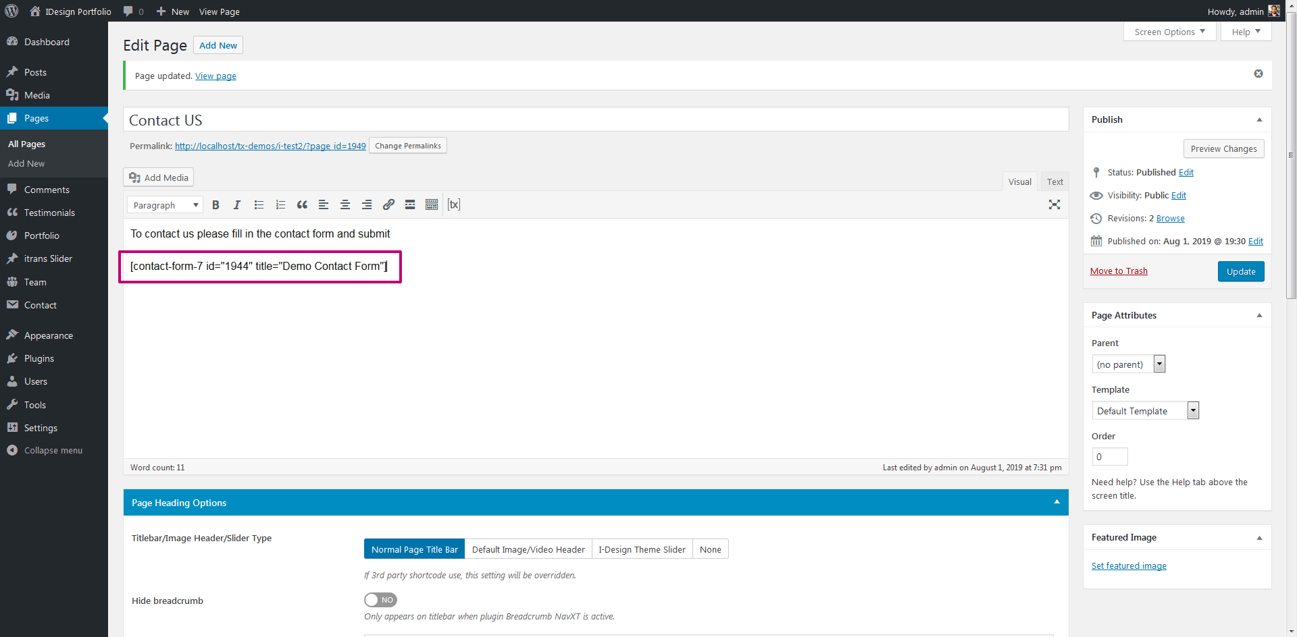
Task: Click the Order number input field
Action: (x=1109, y=457)
